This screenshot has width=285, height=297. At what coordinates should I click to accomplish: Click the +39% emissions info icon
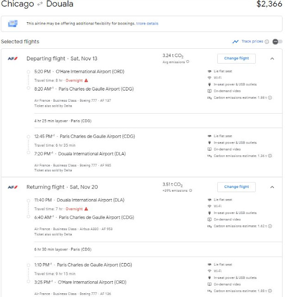click(x=190, y=190)
